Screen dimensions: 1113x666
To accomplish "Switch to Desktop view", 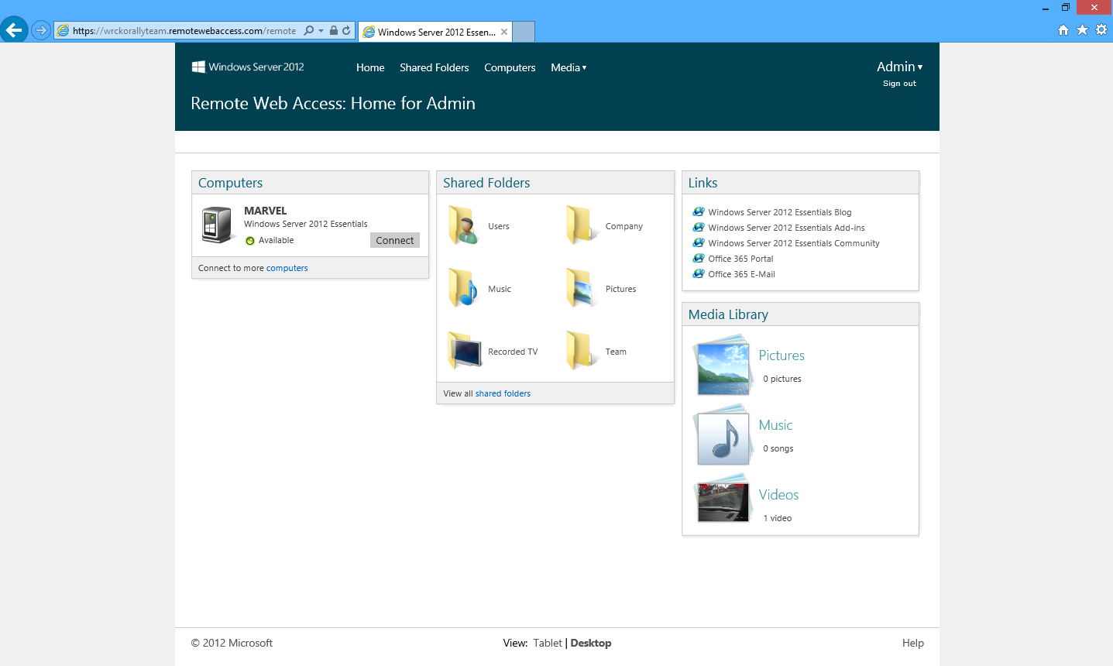I will 591,643.
